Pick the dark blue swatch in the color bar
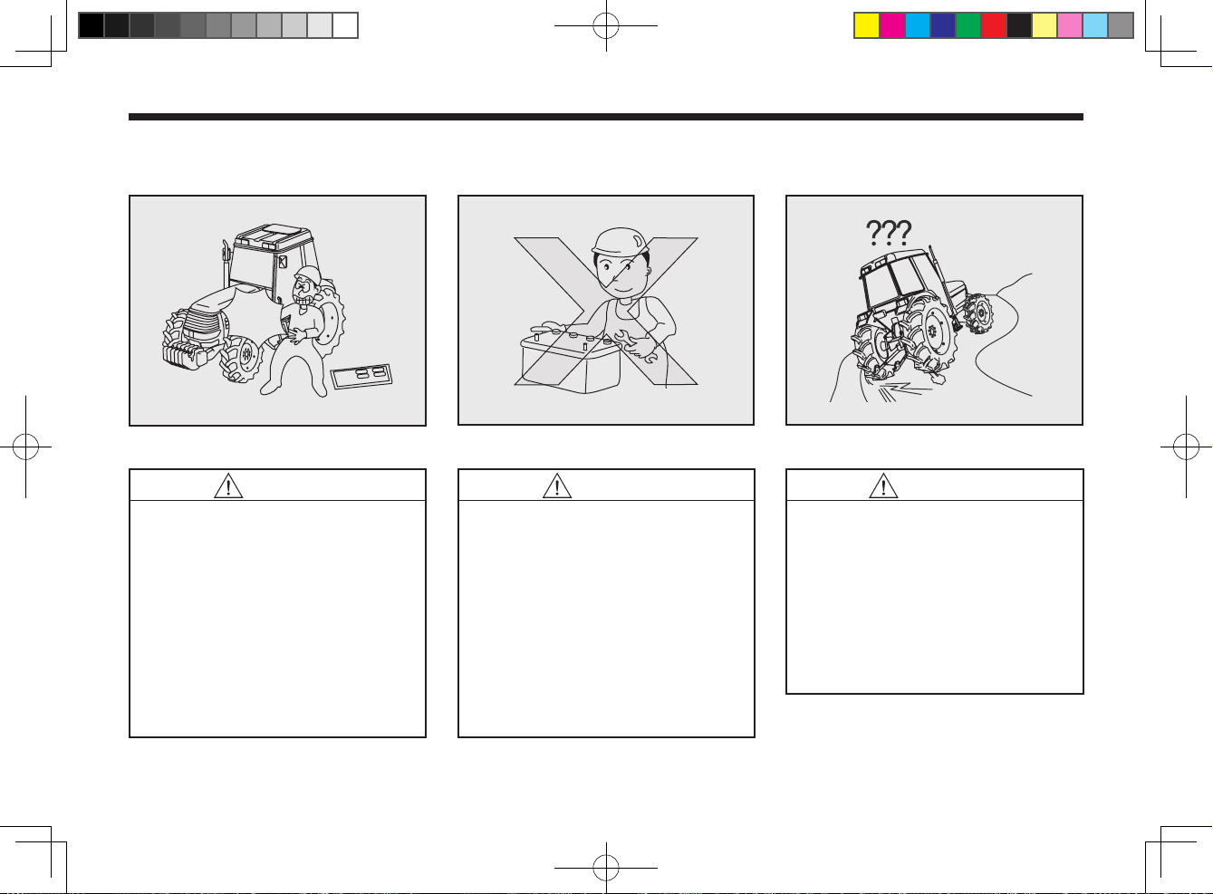 (x=943, y=25)
